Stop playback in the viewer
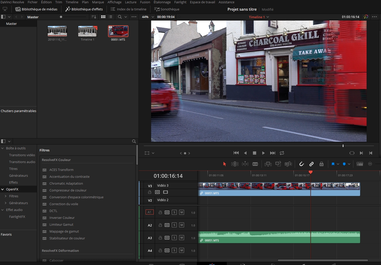 tap(254, 153)
